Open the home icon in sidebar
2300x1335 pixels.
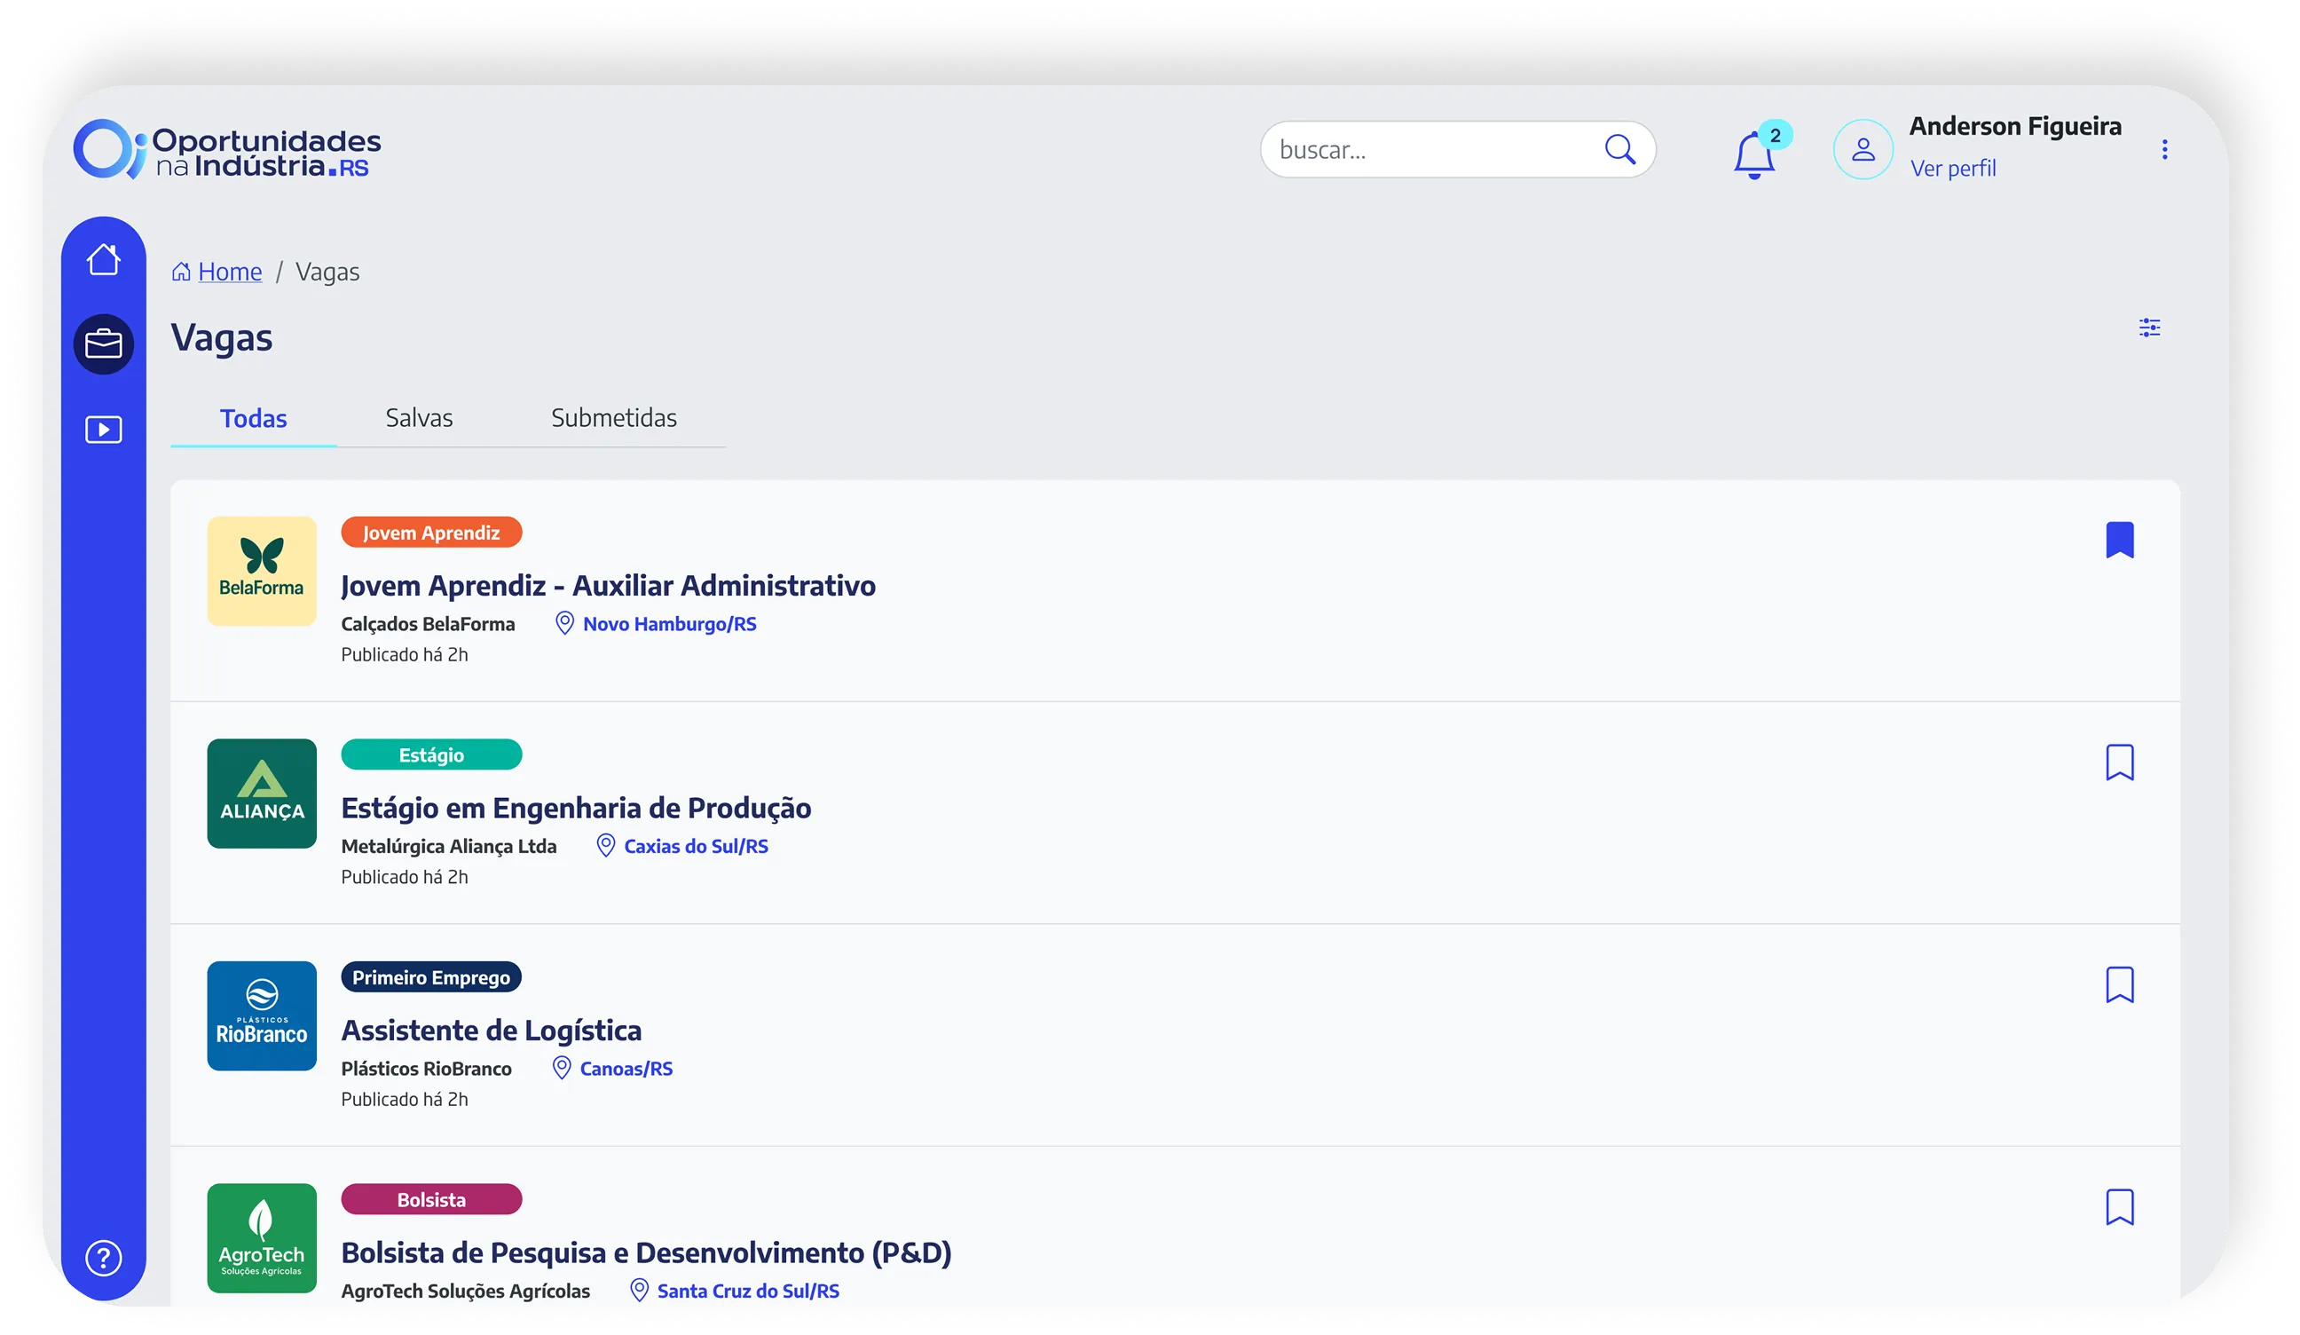(x=103, y=259)
